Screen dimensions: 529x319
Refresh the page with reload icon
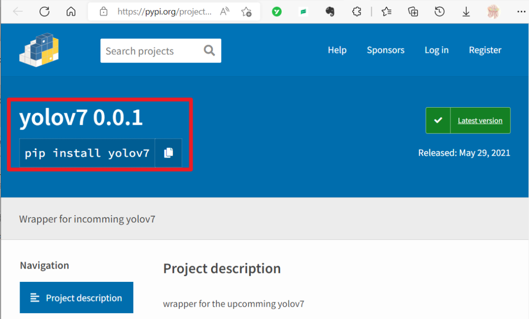click(44, 12)
